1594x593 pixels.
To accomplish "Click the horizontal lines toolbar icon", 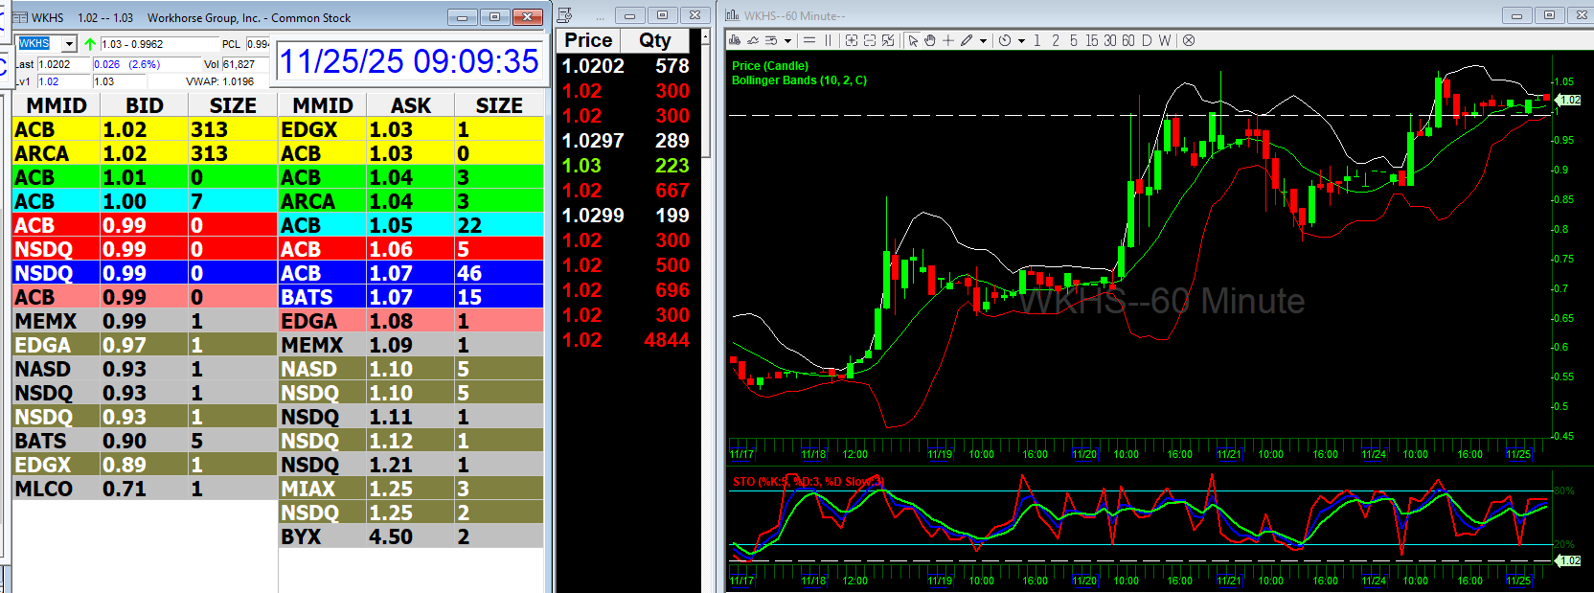I will coord(809,40).
